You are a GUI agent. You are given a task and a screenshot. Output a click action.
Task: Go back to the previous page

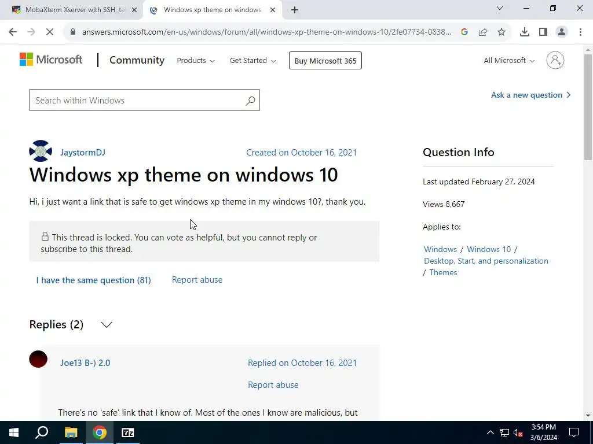pos(13,32)
